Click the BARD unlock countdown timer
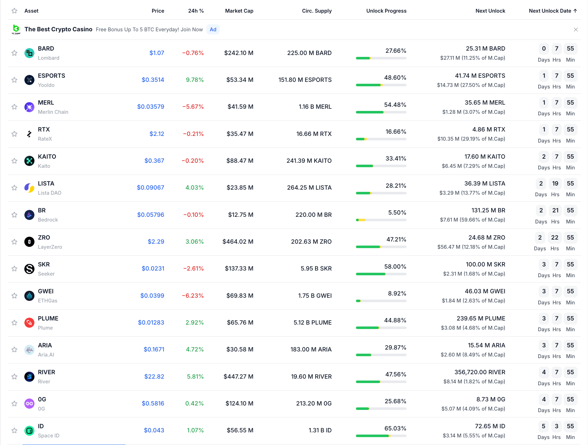Image resolution: width=588 pixels, height=445 pixels. (558, 53)
